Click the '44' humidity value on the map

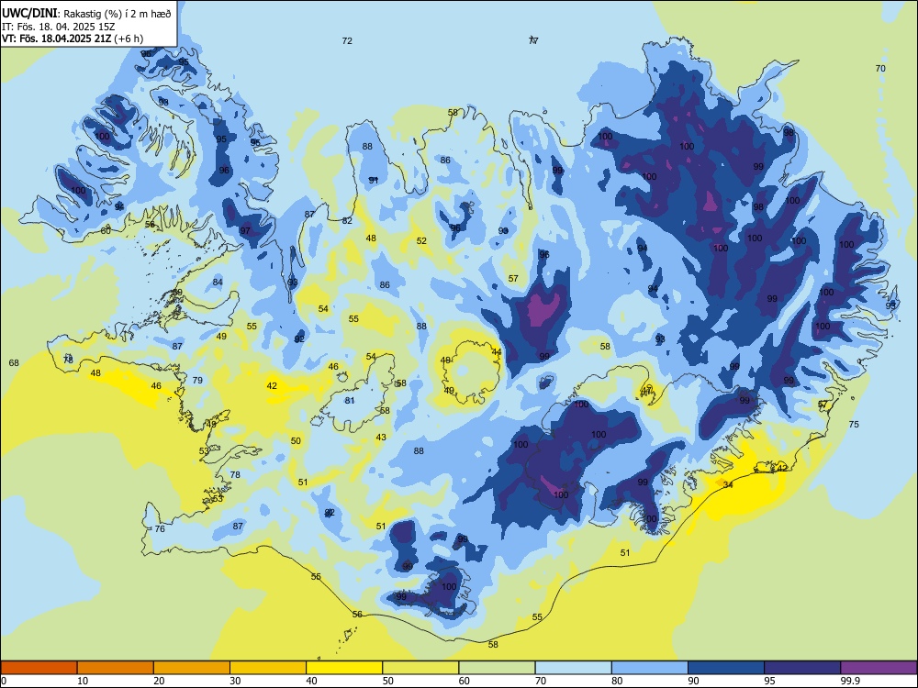click(497, 352)
